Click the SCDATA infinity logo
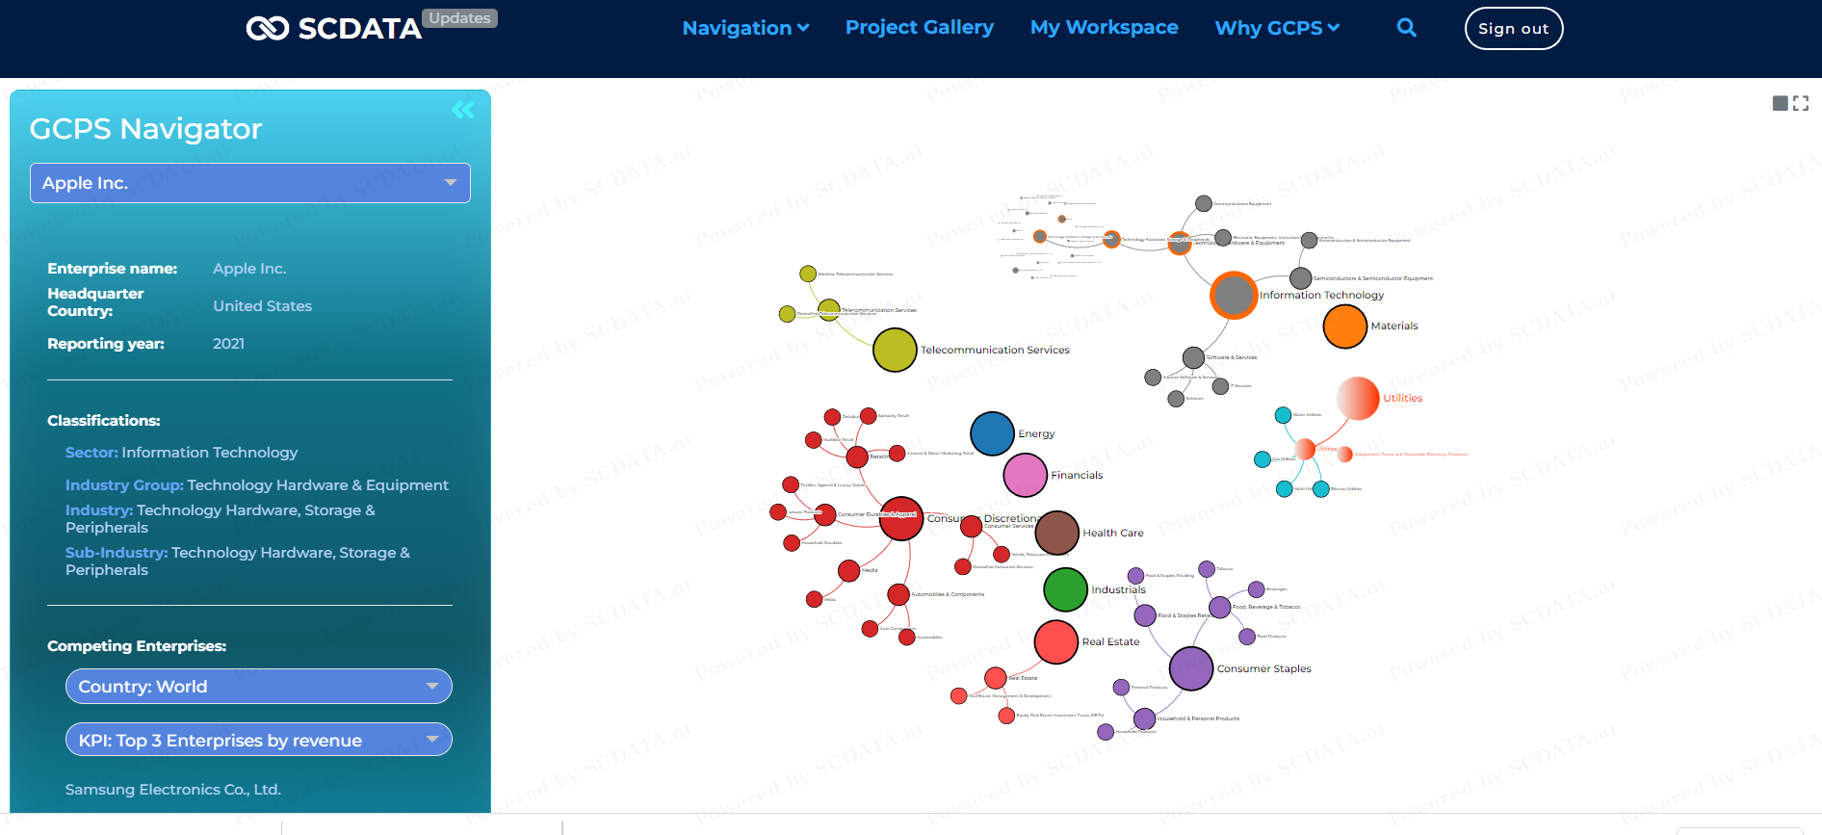Viewport: 1822px width, 835px height. (x=267, y=29)
